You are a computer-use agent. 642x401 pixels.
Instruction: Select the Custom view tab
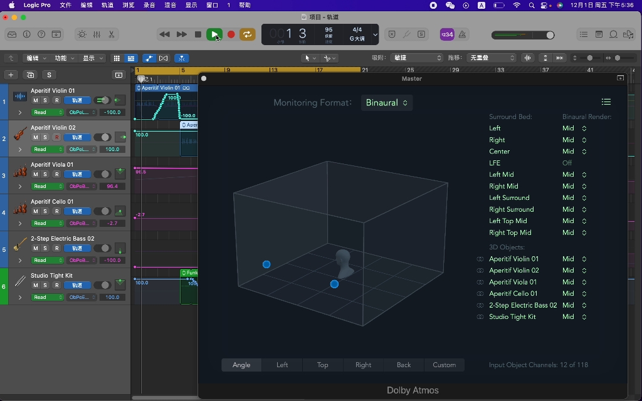[x=445, y=365]
